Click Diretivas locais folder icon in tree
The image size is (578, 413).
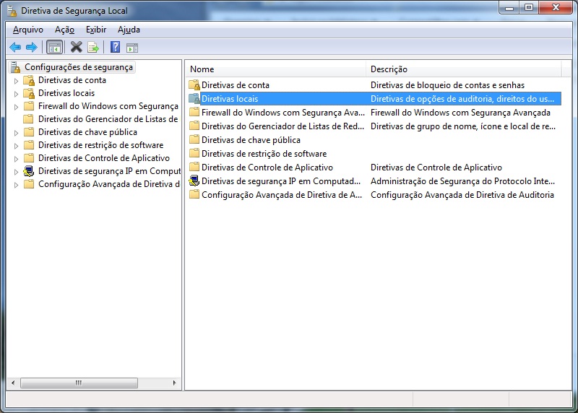click(x=29, y=93)
